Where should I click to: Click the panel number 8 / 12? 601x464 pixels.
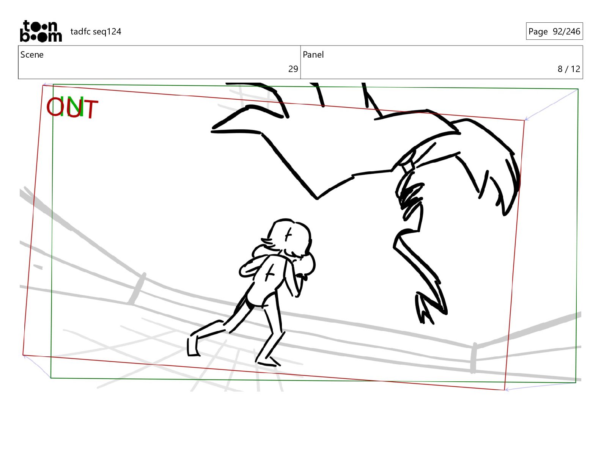tap(568, 69)
